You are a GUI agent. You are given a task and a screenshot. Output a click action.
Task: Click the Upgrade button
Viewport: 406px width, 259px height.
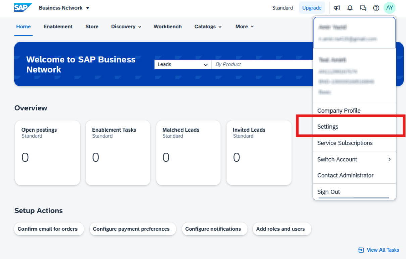(x=312, y=8)
